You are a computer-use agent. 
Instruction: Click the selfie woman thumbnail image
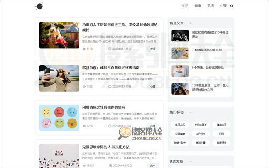pyautogui.click(x=59, y=78)
